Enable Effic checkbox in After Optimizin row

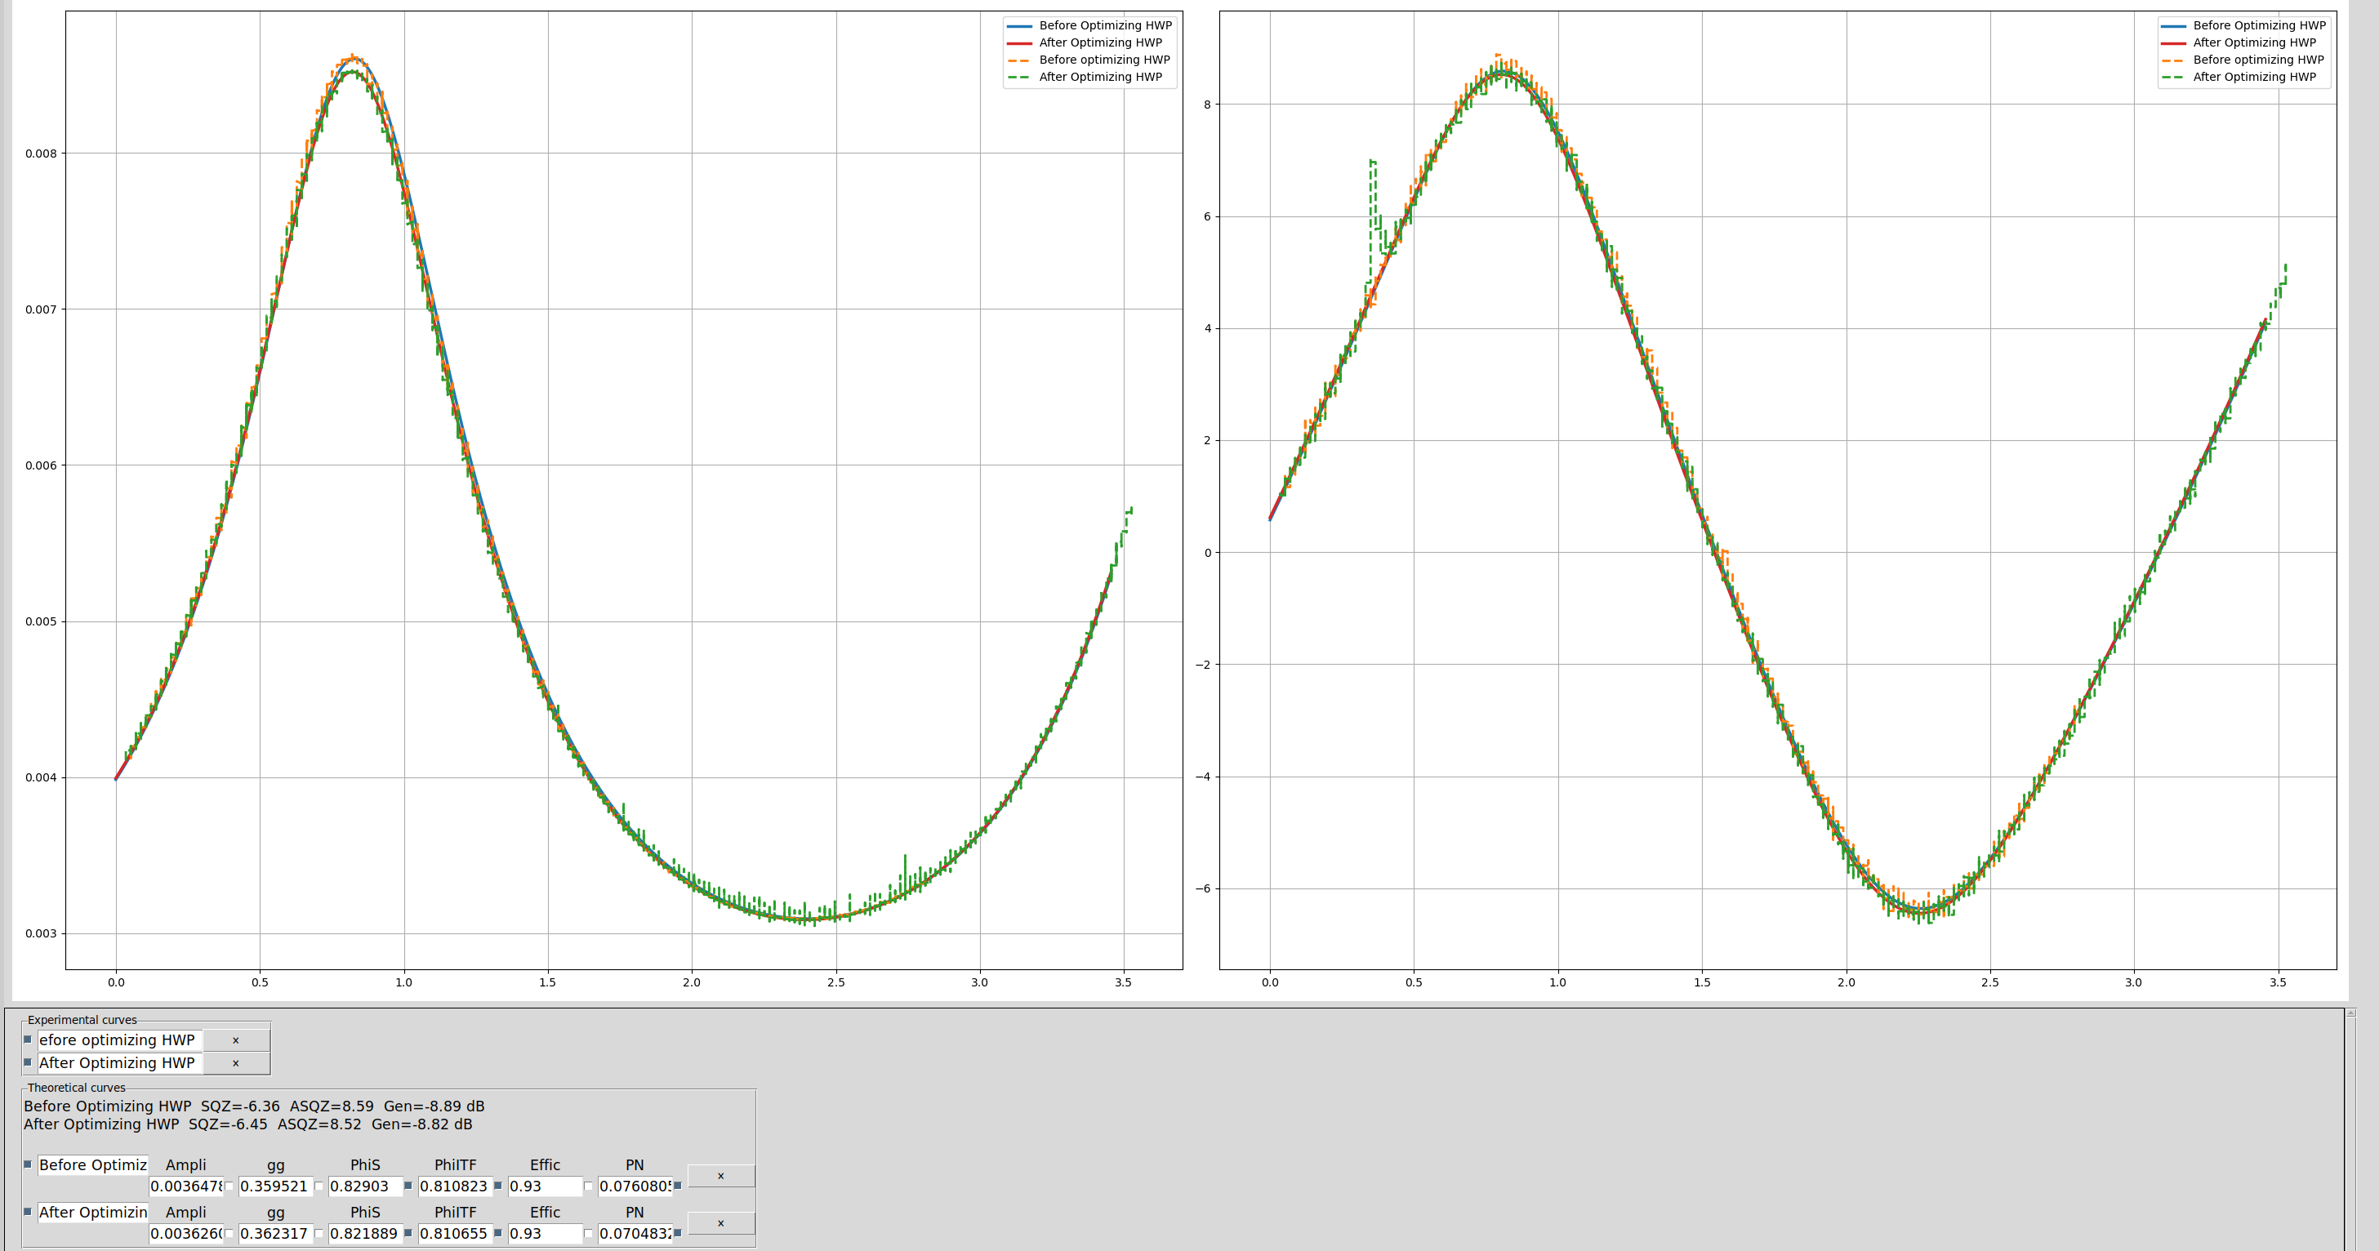(x=588, y=1234)
